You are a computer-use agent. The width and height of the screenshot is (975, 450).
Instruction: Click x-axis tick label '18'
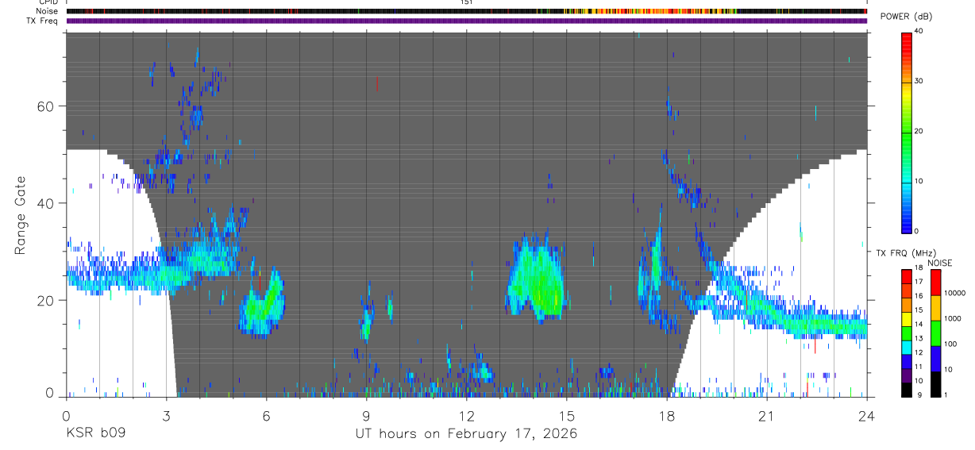pos(666,415)
